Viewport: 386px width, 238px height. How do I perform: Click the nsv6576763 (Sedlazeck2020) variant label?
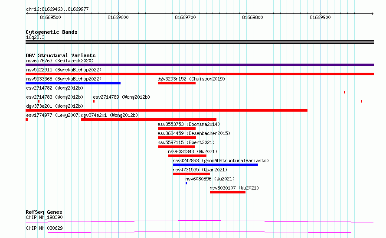60,61
